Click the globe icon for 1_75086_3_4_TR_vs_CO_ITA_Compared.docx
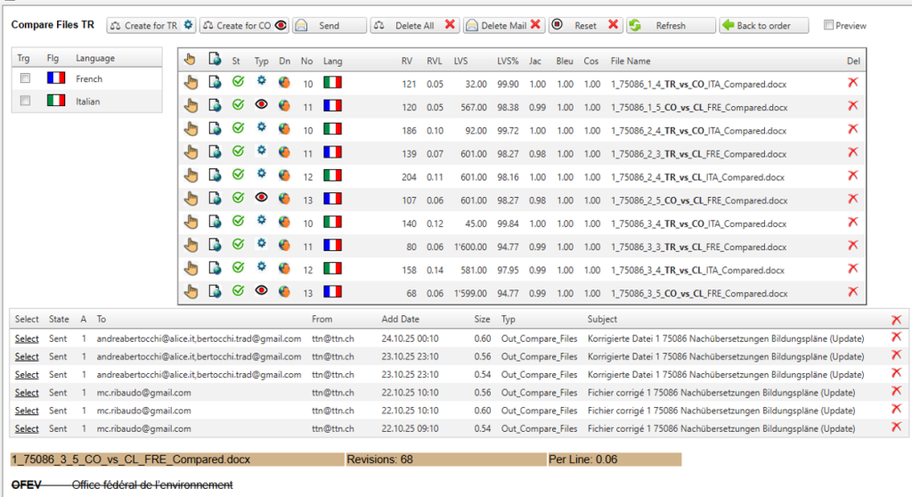The height and width of the screenshot is (497, 912). coord(284,222)
